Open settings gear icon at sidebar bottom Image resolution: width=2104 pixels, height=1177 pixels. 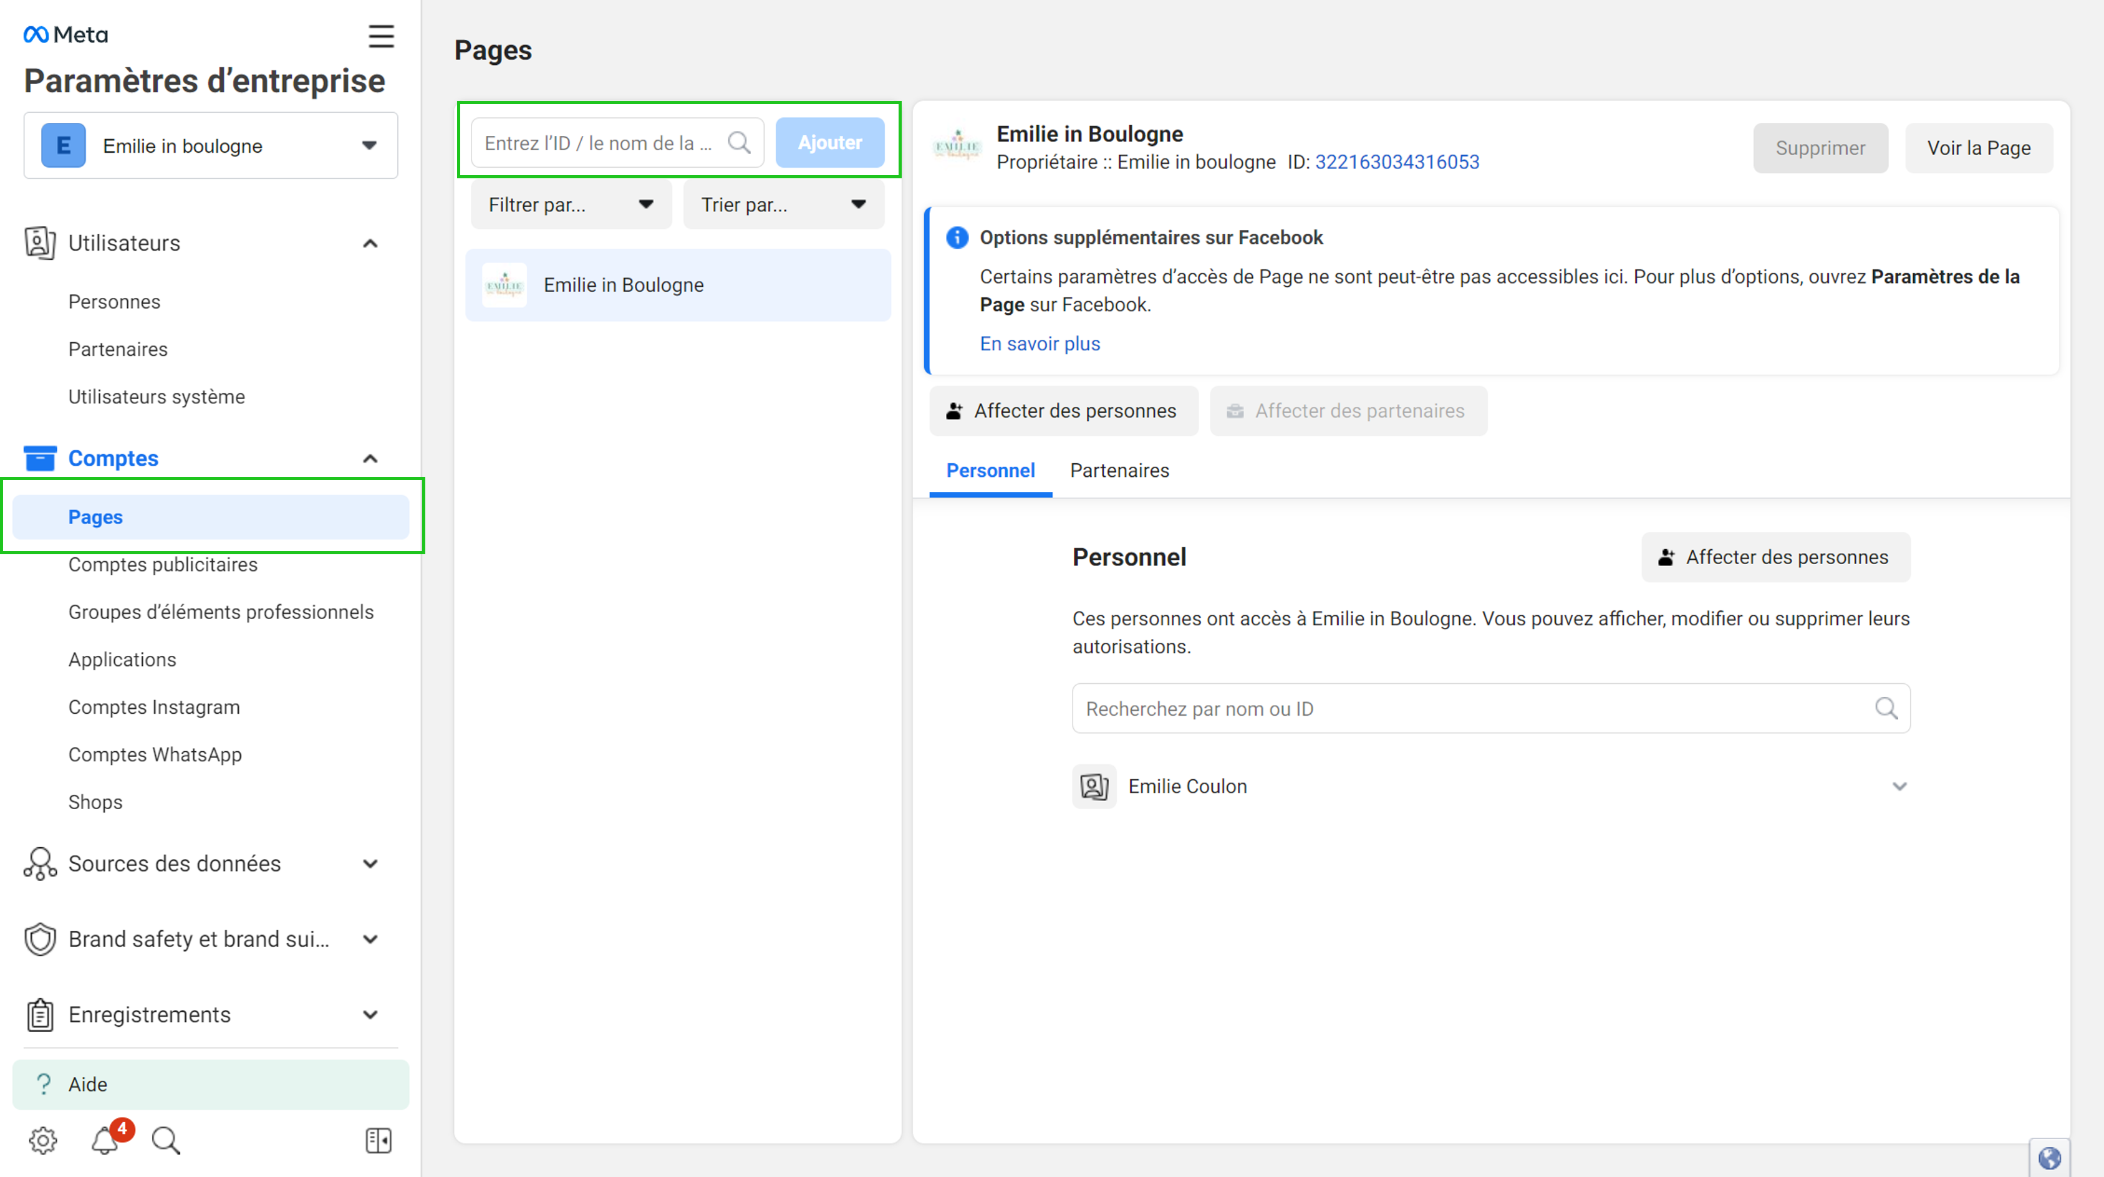tap(42, 1140)
